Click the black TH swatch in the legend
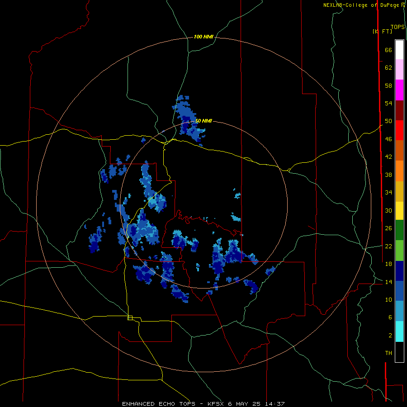The width and height of the screenshot is (407, 407). (x=399, y=352)
